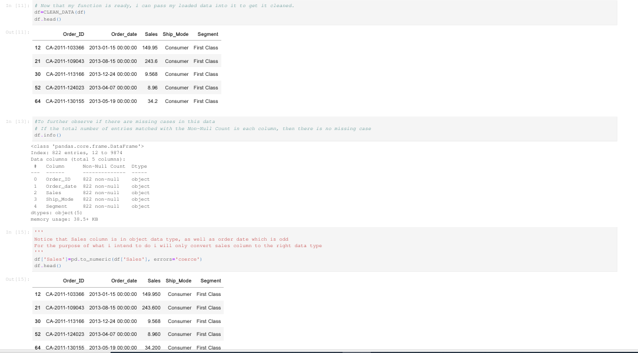Click Segment header in Out[15] table
The image size is (638, 353).
pos(210,281)
